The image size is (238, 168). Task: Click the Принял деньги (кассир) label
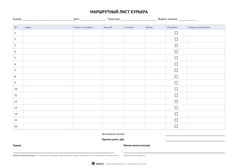click(x=137, y=145)
